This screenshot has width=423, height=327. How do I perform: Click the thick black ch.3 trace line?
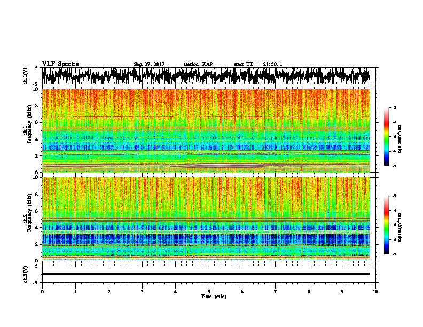click(206, 274)
